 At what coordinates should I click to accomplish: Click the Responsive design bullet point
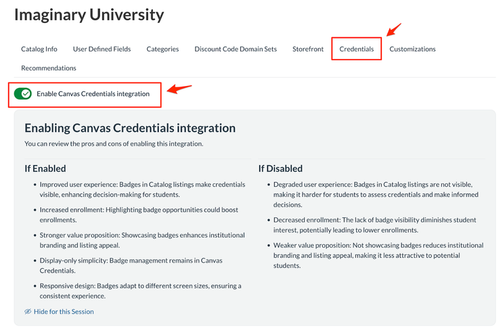[140, 290]
